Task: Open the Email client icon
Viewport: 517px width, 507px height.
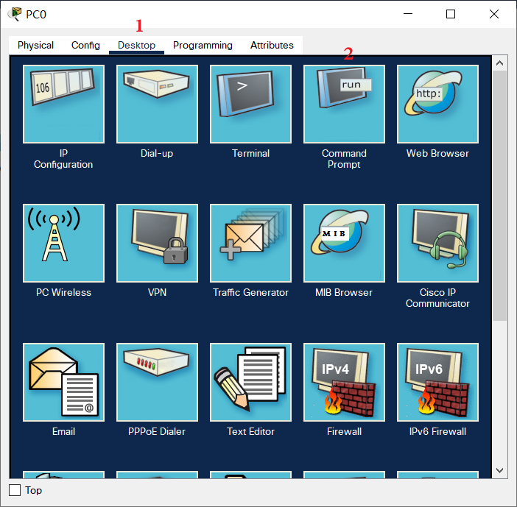Action: [63, 382]
